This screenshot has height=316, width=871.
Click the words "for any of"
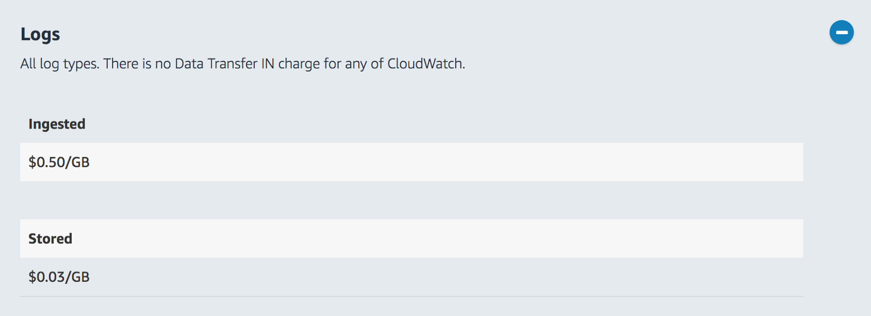[x=353, y=64]
